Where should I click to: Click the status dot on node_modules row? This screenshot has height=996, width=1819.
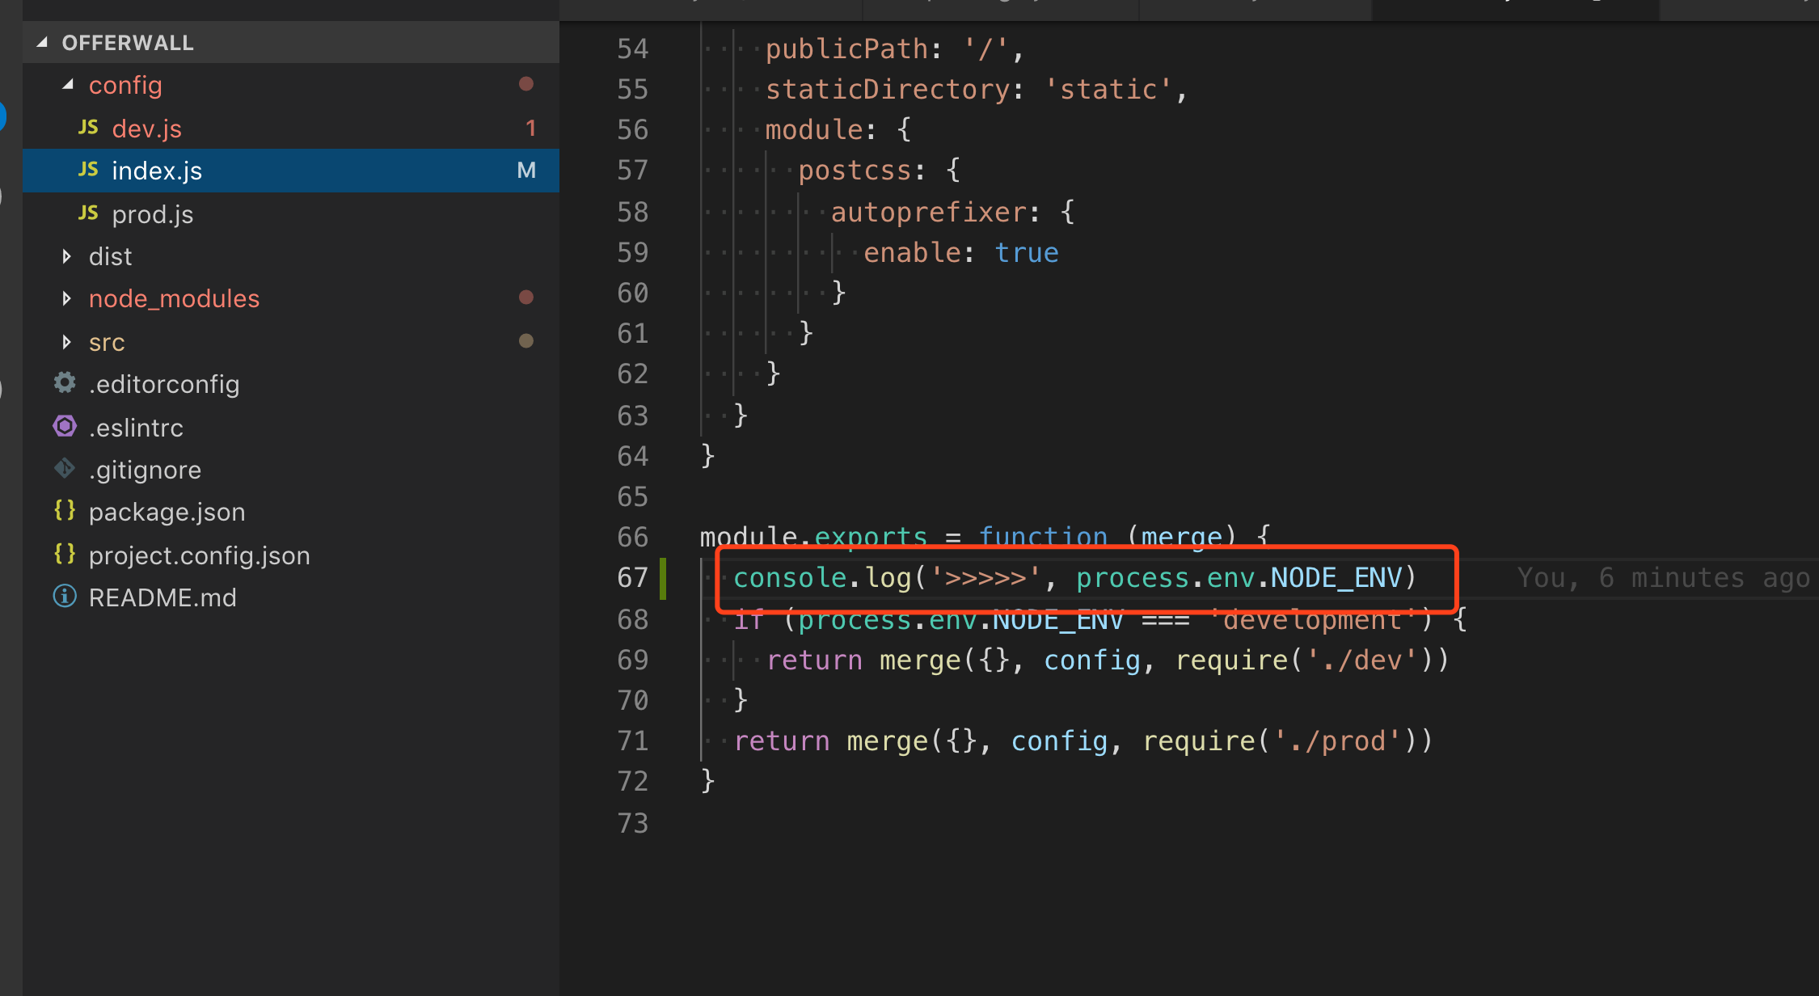click(526, 298)
